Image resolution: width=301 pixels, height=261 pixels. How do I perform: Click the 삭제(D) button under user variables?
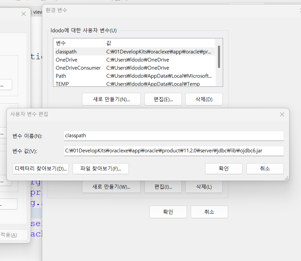coord(204,99)
